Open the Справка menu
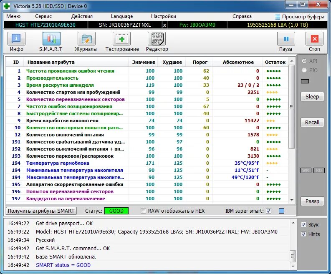Screen dimensions: 331x274 [242, 16]
